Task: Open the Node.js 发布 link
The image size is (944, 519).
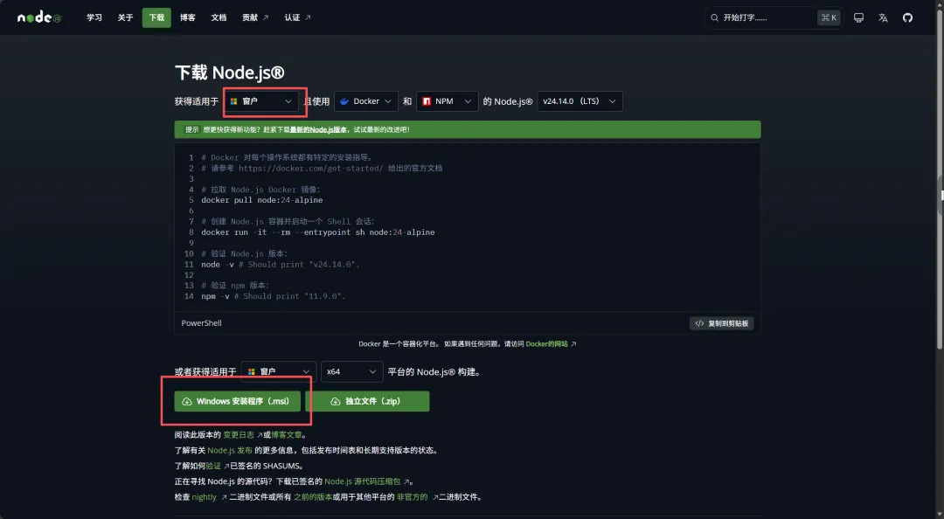Action: [x=230, y=450]
